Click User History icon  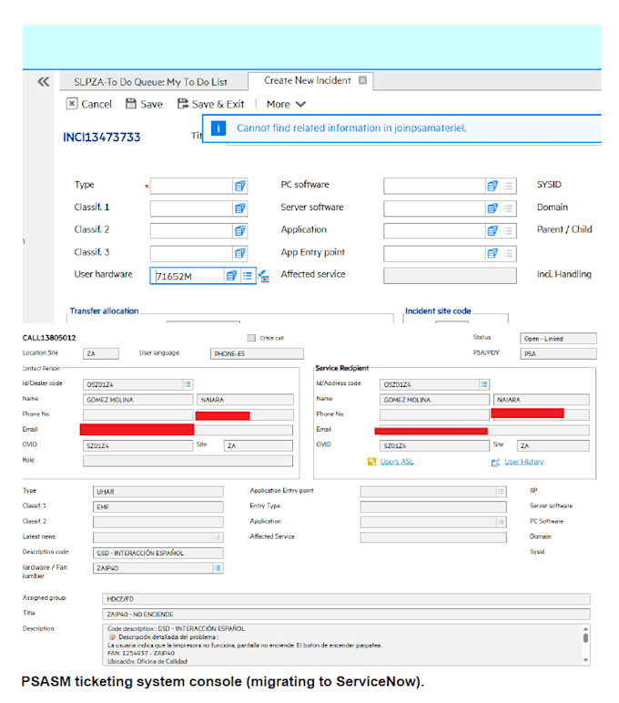coord(495,463)
